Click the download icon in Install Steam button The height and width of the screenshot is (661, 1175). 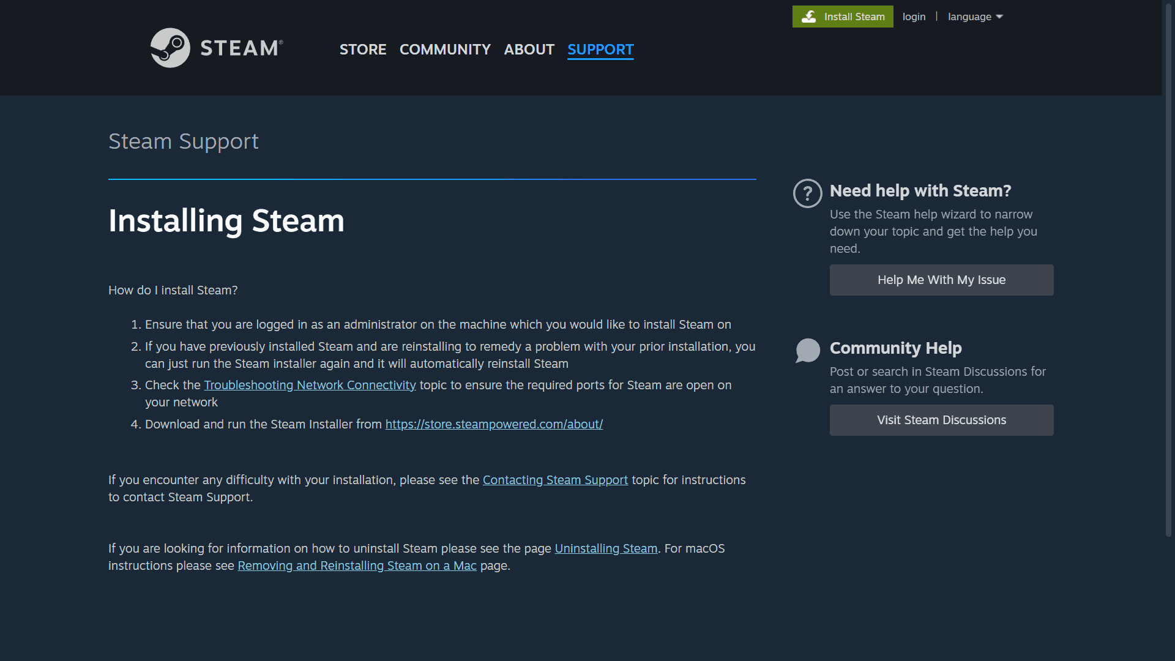(x=808, y=17)
